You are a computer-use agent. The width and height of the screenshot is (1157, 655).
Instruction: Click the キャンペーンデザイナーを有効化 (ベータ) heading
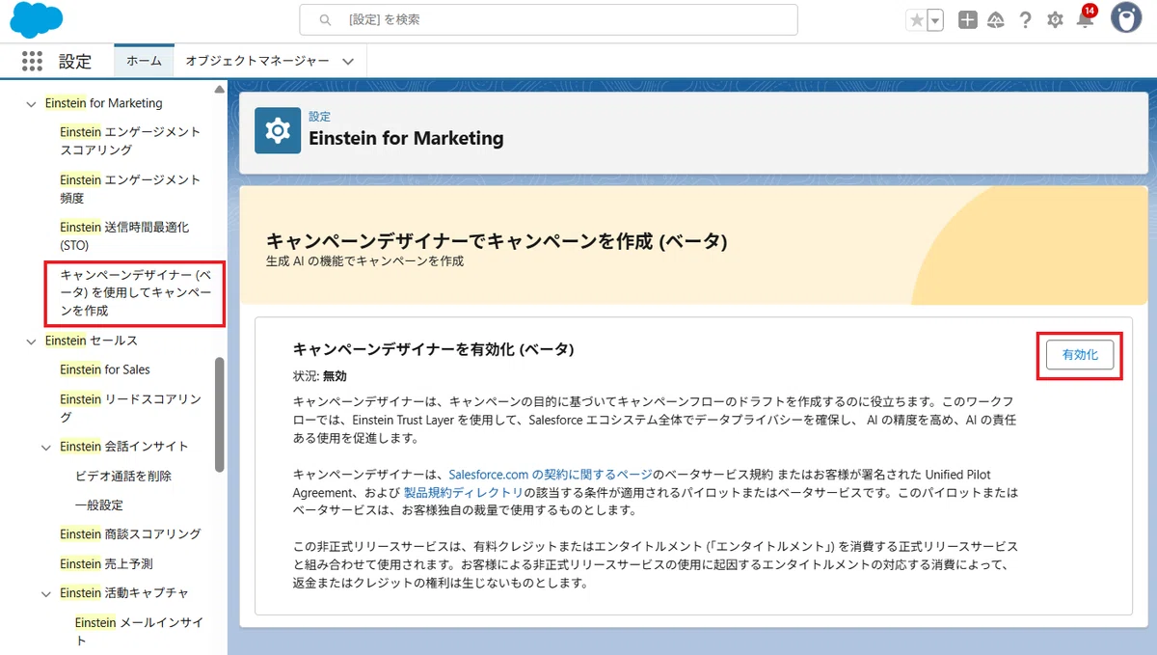[x=433, y=348]
